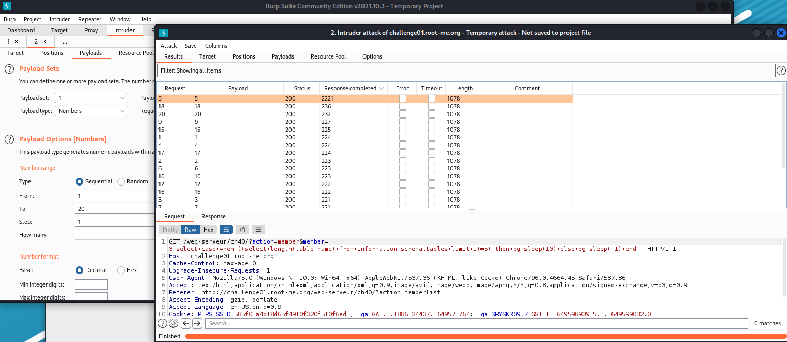Choose Decimal number base

[x=79, y=270]
